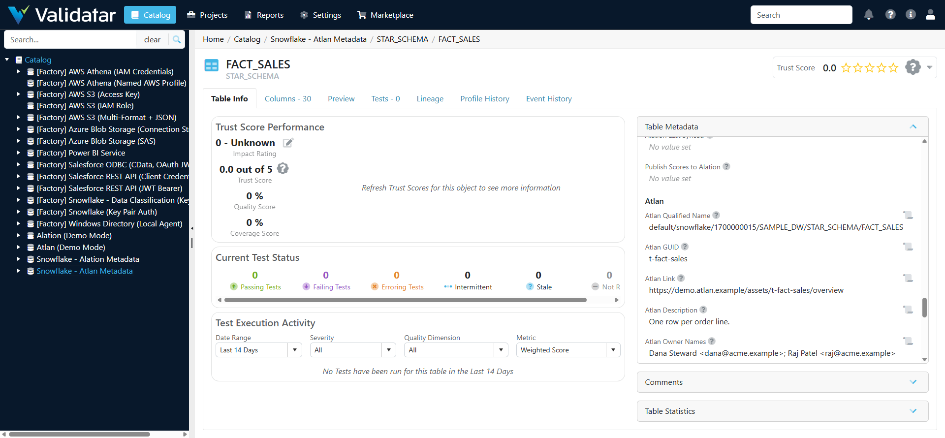Click the sidebar search magnifier icon

[x=177, y=39]
